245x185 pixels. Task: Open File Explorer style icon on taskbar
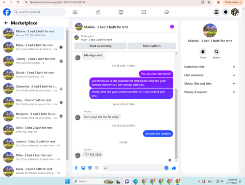[x=119, y=182]
